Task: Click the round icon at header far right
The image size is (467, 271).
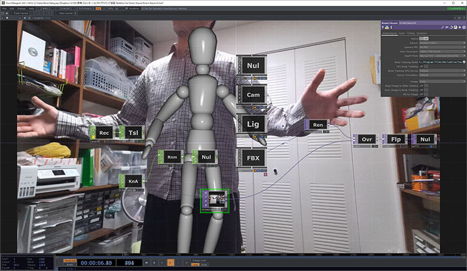Action: click(464, 27)
